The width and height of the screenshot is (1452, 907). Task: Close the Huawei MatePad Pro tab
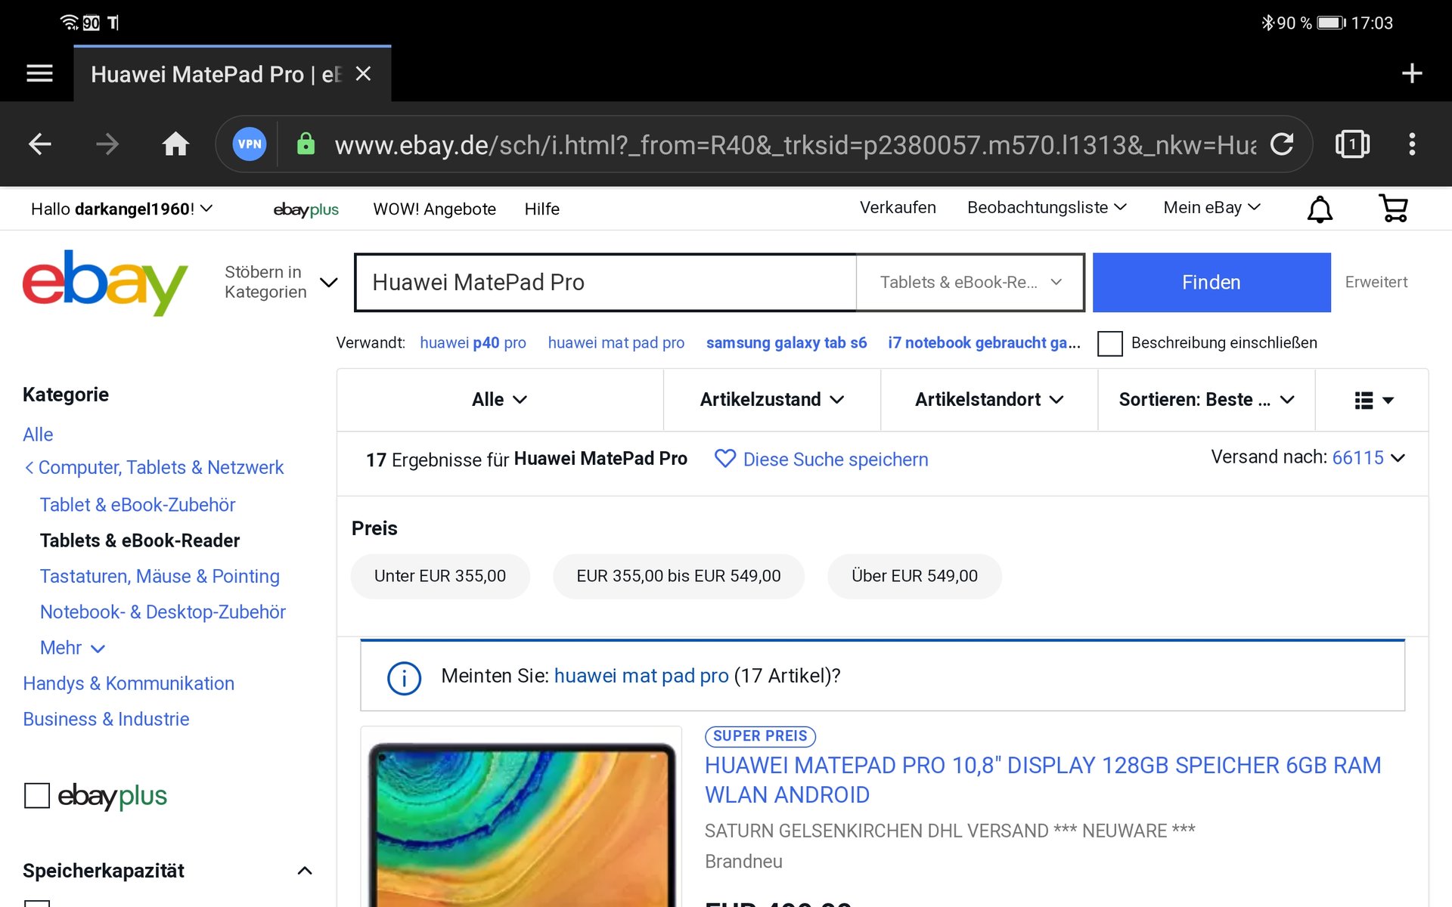click(x=363, y=73)
